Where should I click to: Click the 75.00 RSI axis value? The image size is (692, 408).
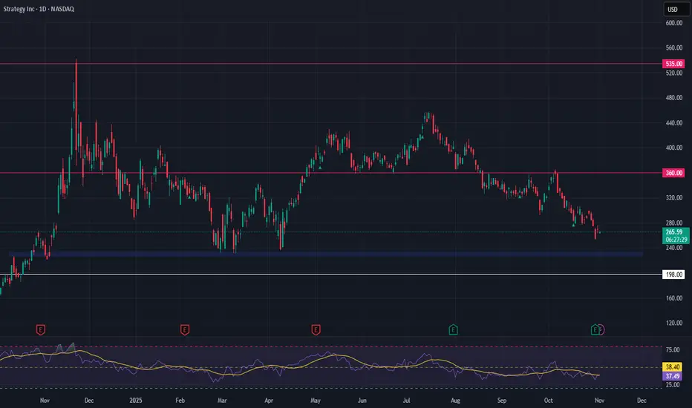pos(673,350)
